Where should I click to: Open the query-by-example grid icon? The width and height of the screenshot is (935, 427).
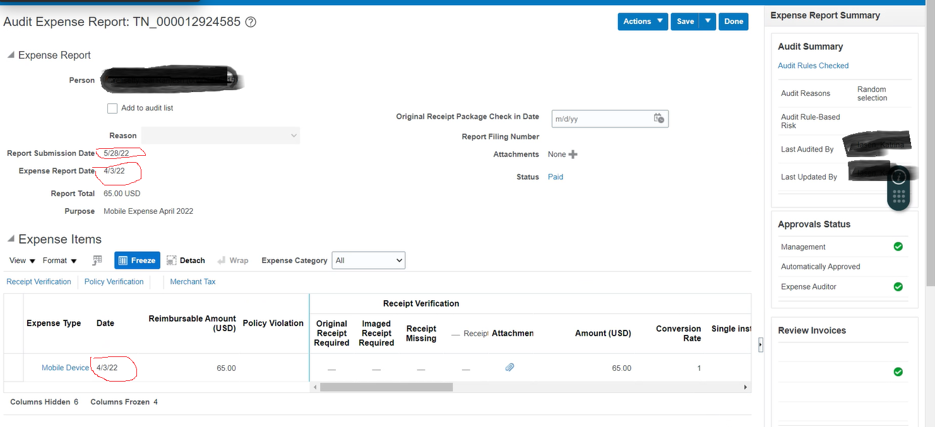click(x=96, y=260)
